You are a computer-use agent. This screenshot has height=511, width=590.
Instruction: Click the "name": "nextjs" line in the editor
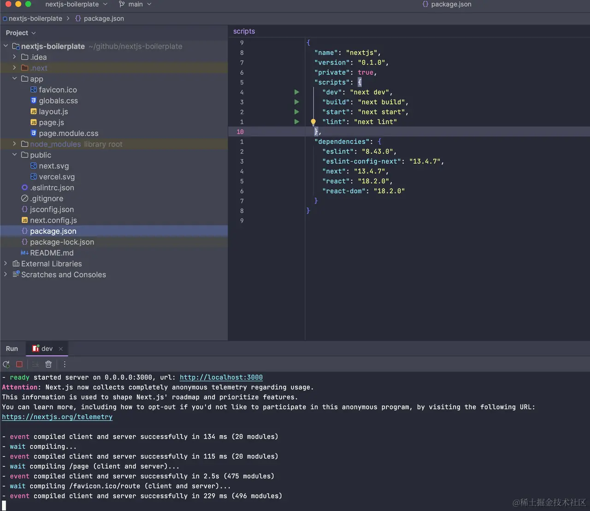click(348, 53)
